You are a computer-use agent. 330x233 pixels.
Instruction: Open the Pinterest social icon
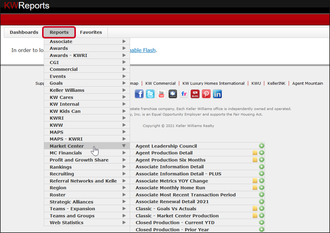[206, 94]
